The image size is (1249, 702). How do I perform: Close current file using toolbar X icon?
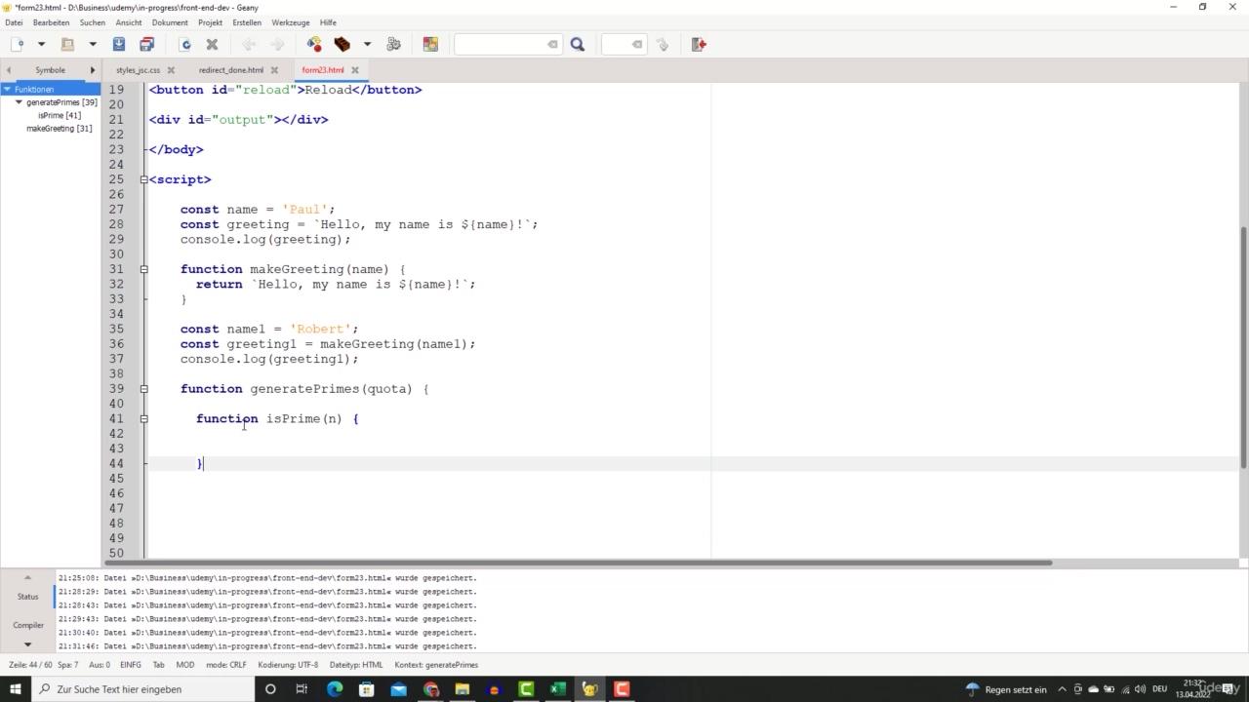click(x=212, y=44)
